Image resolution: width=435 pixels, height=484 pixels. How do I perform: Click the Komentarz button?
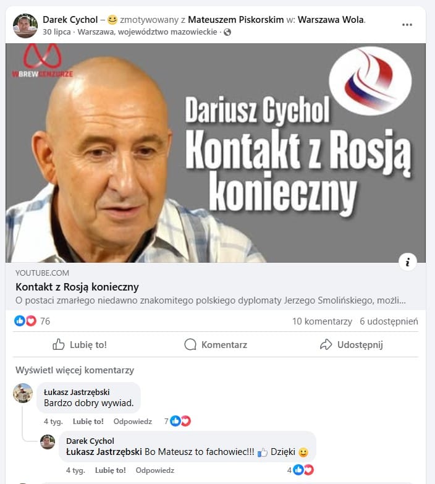point(216,344)
